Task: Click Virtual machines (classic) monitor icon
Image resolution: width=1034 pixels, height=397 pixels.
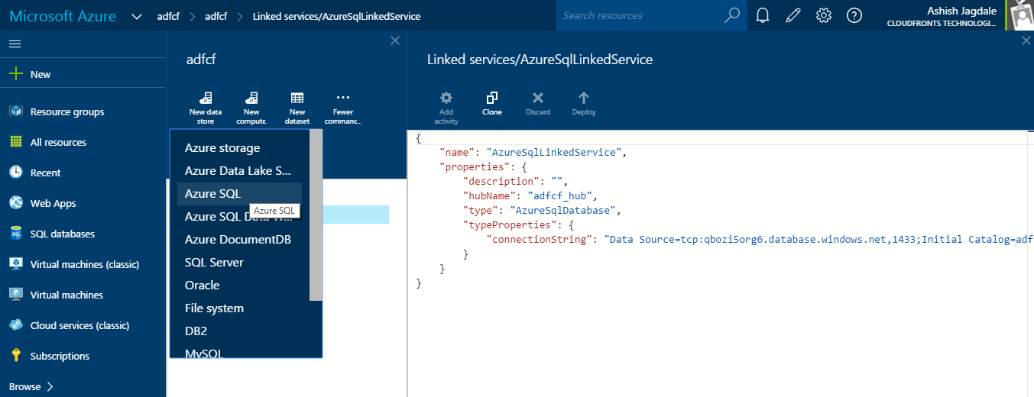Action: (x=15, y=264)
